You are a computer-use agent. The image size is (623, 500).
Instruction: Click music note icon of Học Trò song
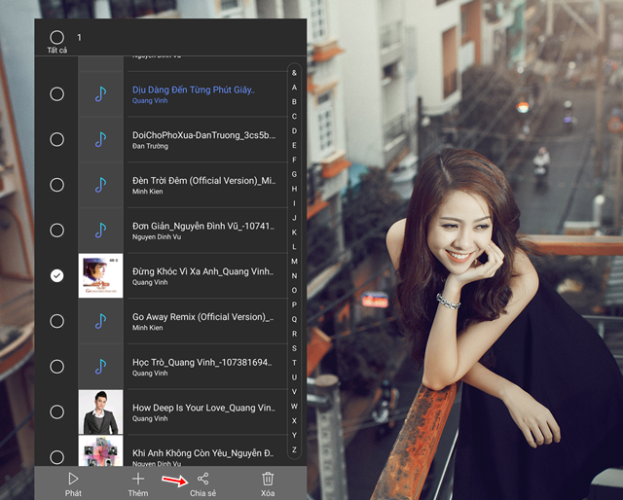click(x=100, y=367)
